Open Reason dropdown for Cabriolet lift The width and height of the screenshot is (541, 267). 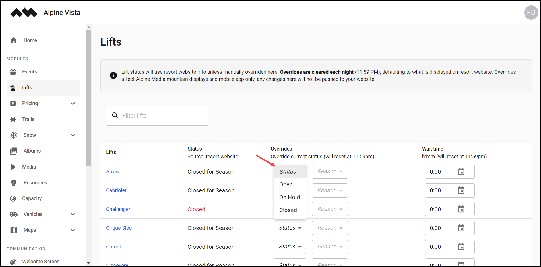[330, 190]
